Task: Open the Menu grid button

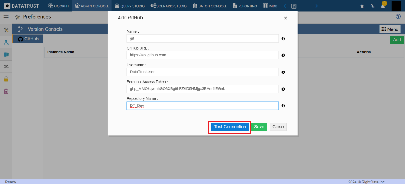Action: (390, 29)
